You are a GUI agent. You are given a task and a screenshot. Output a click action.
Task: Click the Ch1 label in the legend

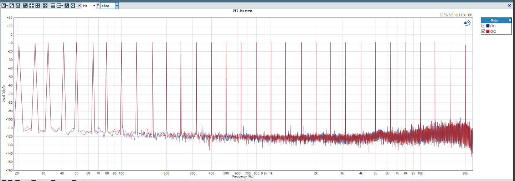click(493, 26)
